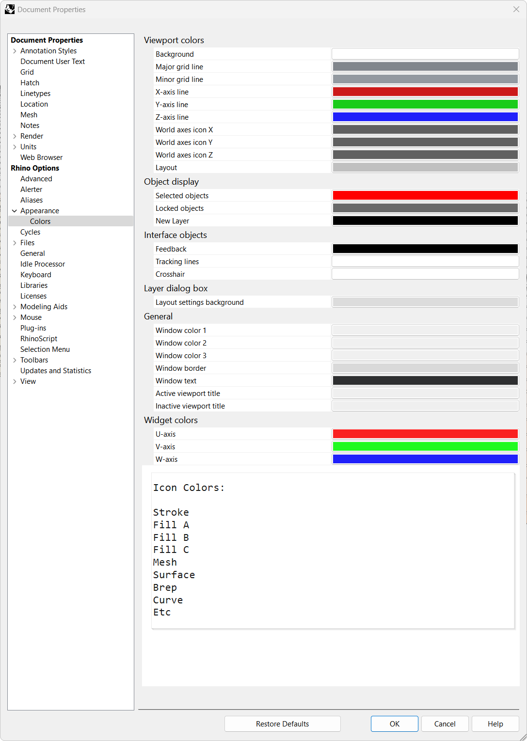Click the Restore Defaults button
527x741 pixels.
coord(283,724)
